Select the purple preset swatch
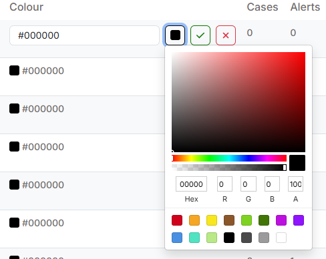The width and height of the screenshot is (326, 259). coord(299,220)
